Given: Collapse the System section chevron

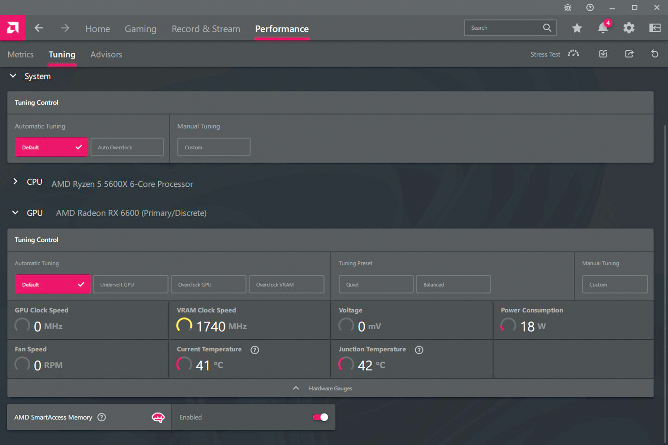Looking at the screenshot, I should 13,76.
